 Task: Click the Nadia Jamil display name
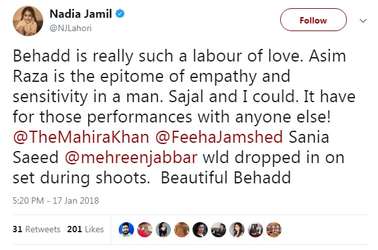[x=81, y=14]
